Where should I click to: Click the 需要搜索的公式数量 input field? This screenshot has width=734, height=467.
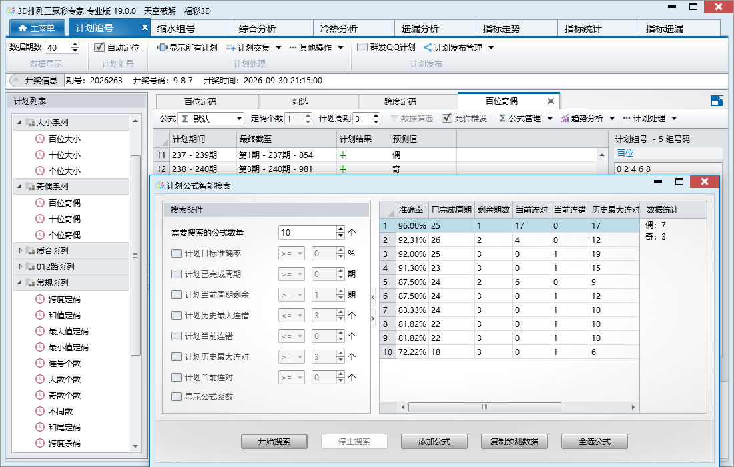(308, 233)
